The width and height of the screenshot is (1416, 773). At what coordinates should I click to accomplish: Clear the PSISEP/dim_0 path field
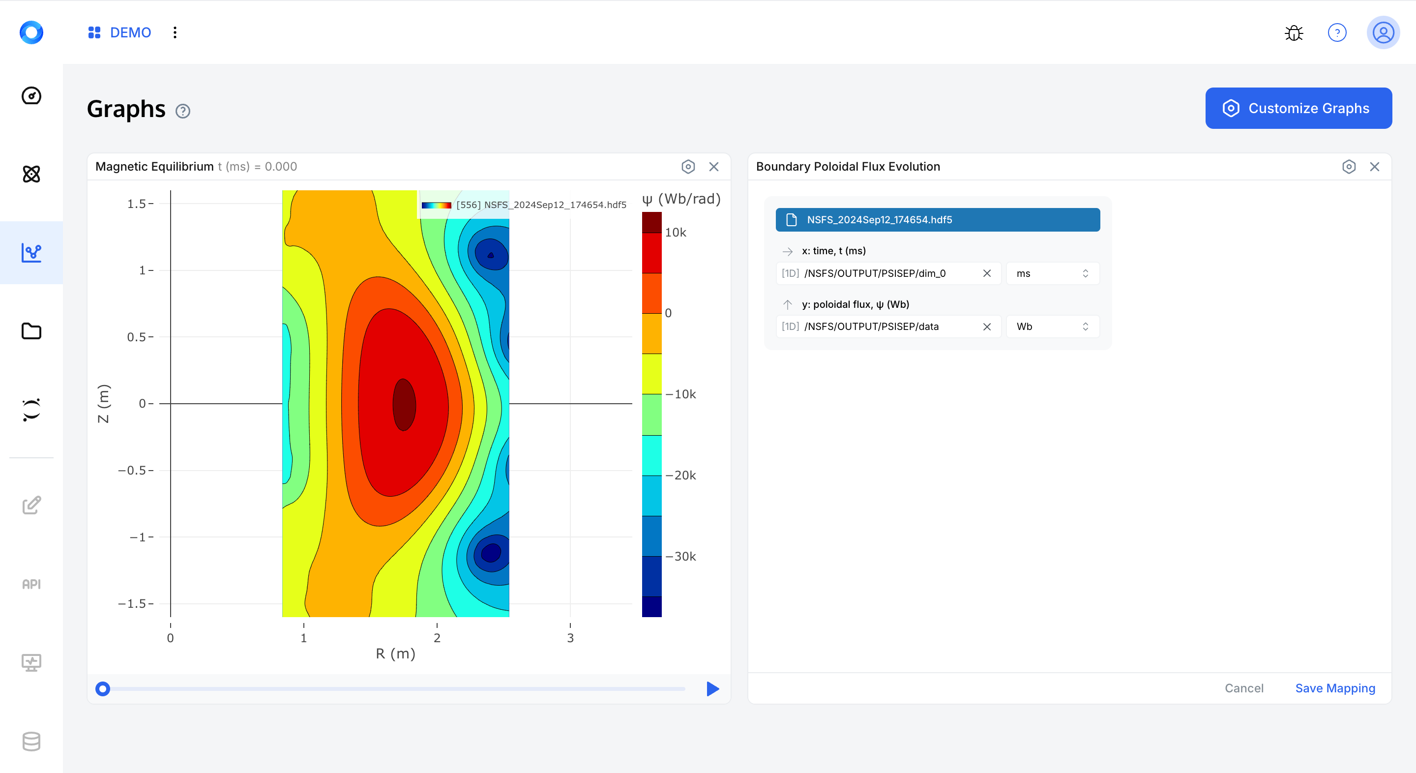987,273
